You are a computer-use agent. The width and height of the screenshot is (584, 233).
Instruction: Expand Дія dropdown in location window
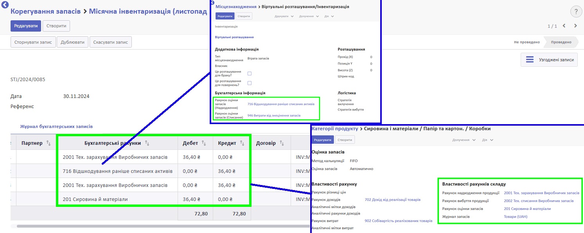tap(329, 16)
